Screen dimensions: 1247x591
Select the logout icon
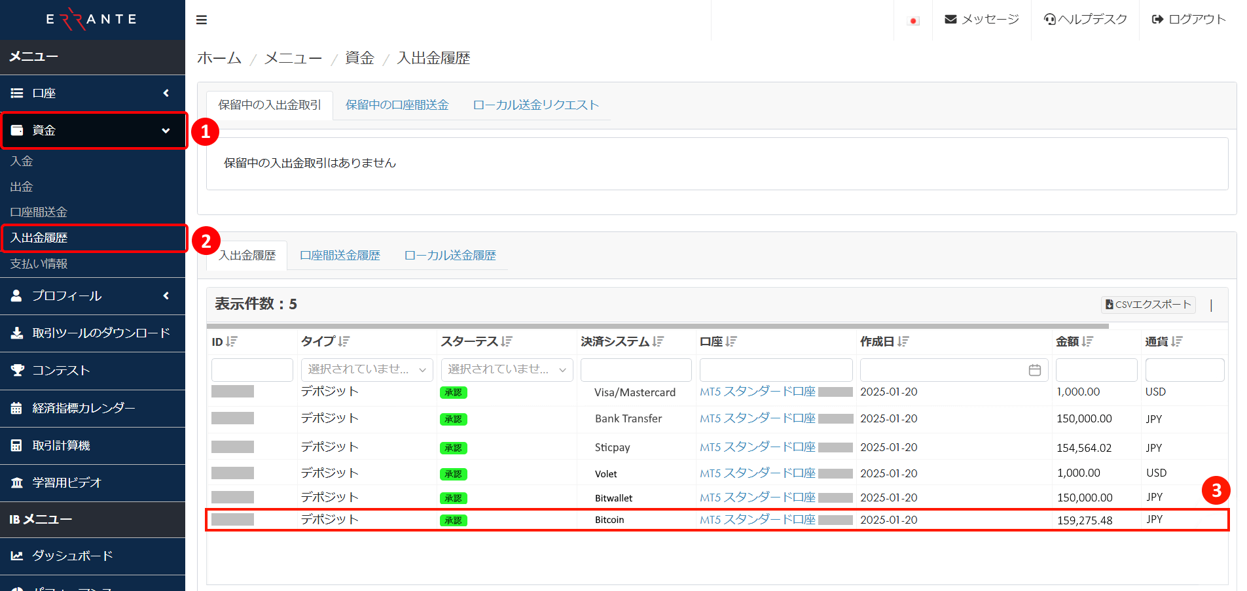(1157, 19)
